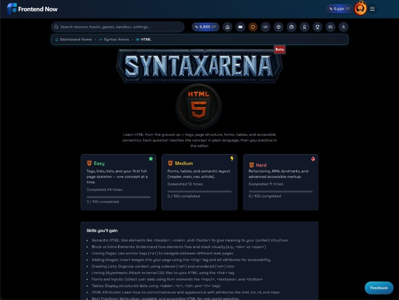This screenshot has width=399, height=300.
Task: Open the code brackets toolbar icon
Action: click(266, 27)
